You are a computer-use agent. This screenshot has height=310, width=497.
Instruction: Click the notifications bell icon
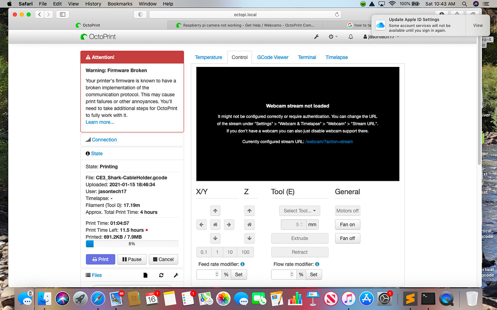click(x=350, y=37)
